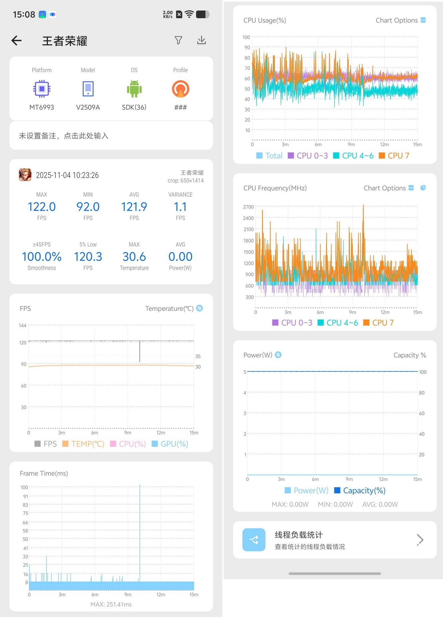Tap the pie chart icon for CPU Frequency
Image resolution: width=443 pixels, height=618 pixels.
point(423,188)
